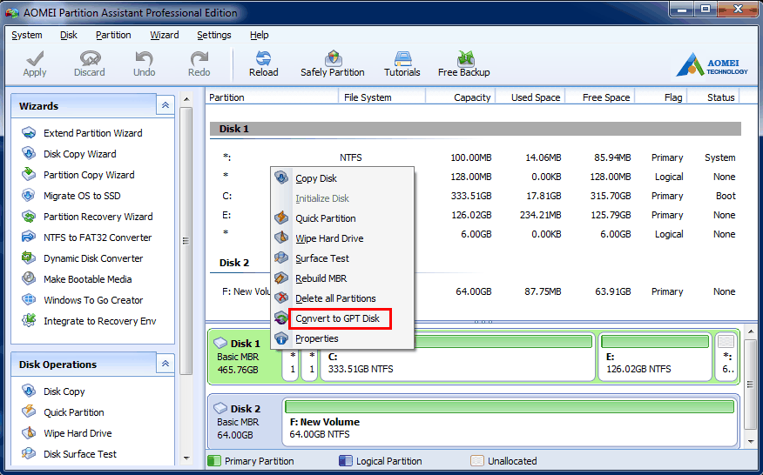Click disk map scroll down arrow
This screenshot has width=763, height=475.
pyautogui.click(x=751, y=442)
